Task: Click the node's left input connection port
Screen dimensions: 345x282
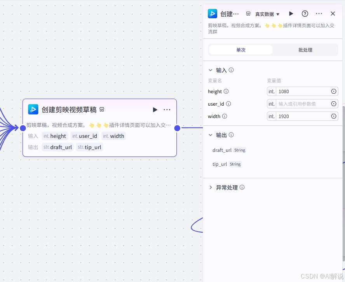Action: pos(23,128)
